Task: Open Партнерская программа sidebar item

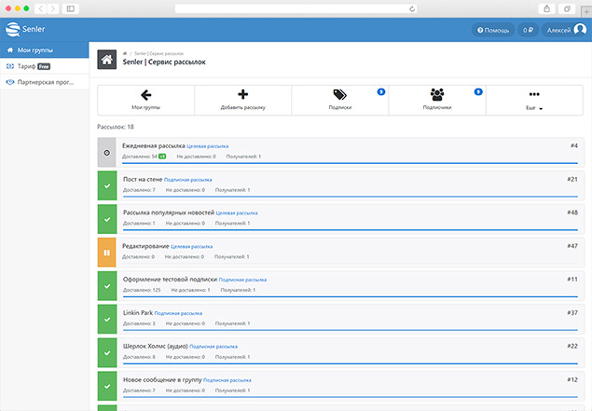Action: [x=45, y=82]
